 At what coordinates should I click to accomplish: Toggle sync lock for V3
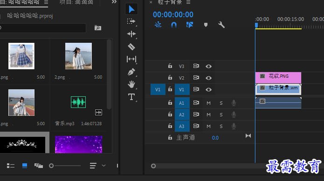coord(196,66)
